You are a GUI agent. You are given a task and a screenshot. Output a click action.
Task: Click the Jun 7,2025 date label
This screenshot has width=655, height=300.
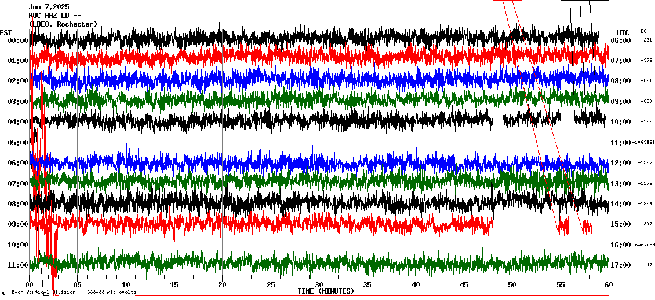pyautogui.click(x=49, y=7)
